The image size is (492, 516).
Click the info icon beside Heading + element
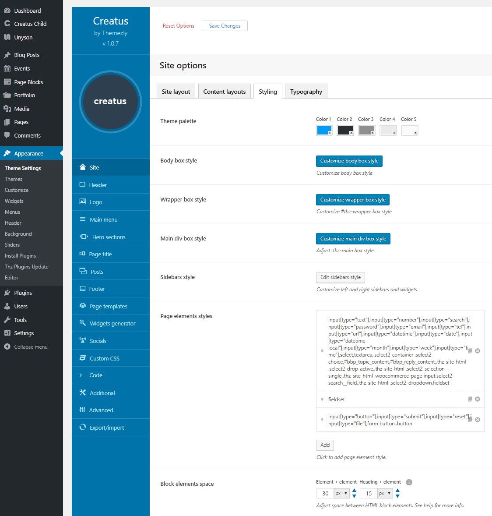(x=409, y=482)
